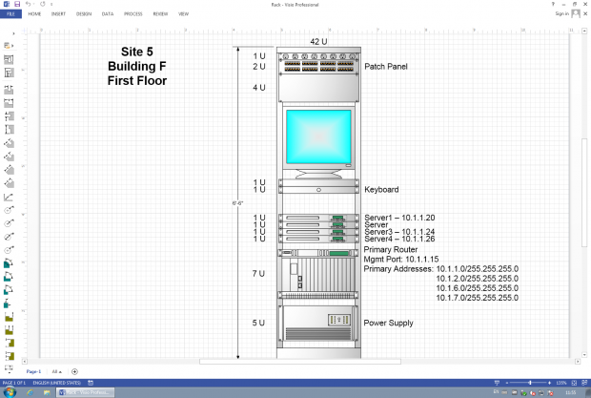Select the cyan monitor shape
This screenshot has width=591, height=398.
[318, 136]
